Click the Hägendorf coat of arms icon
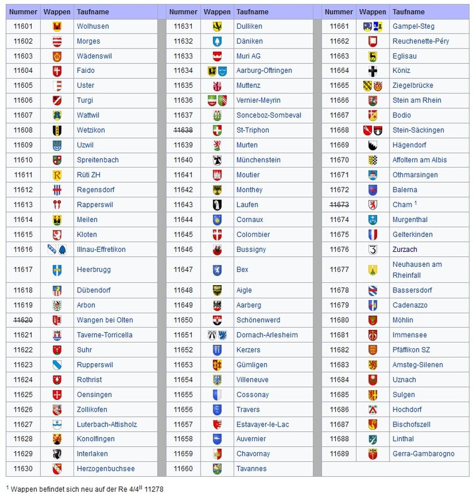 [373, 145]
